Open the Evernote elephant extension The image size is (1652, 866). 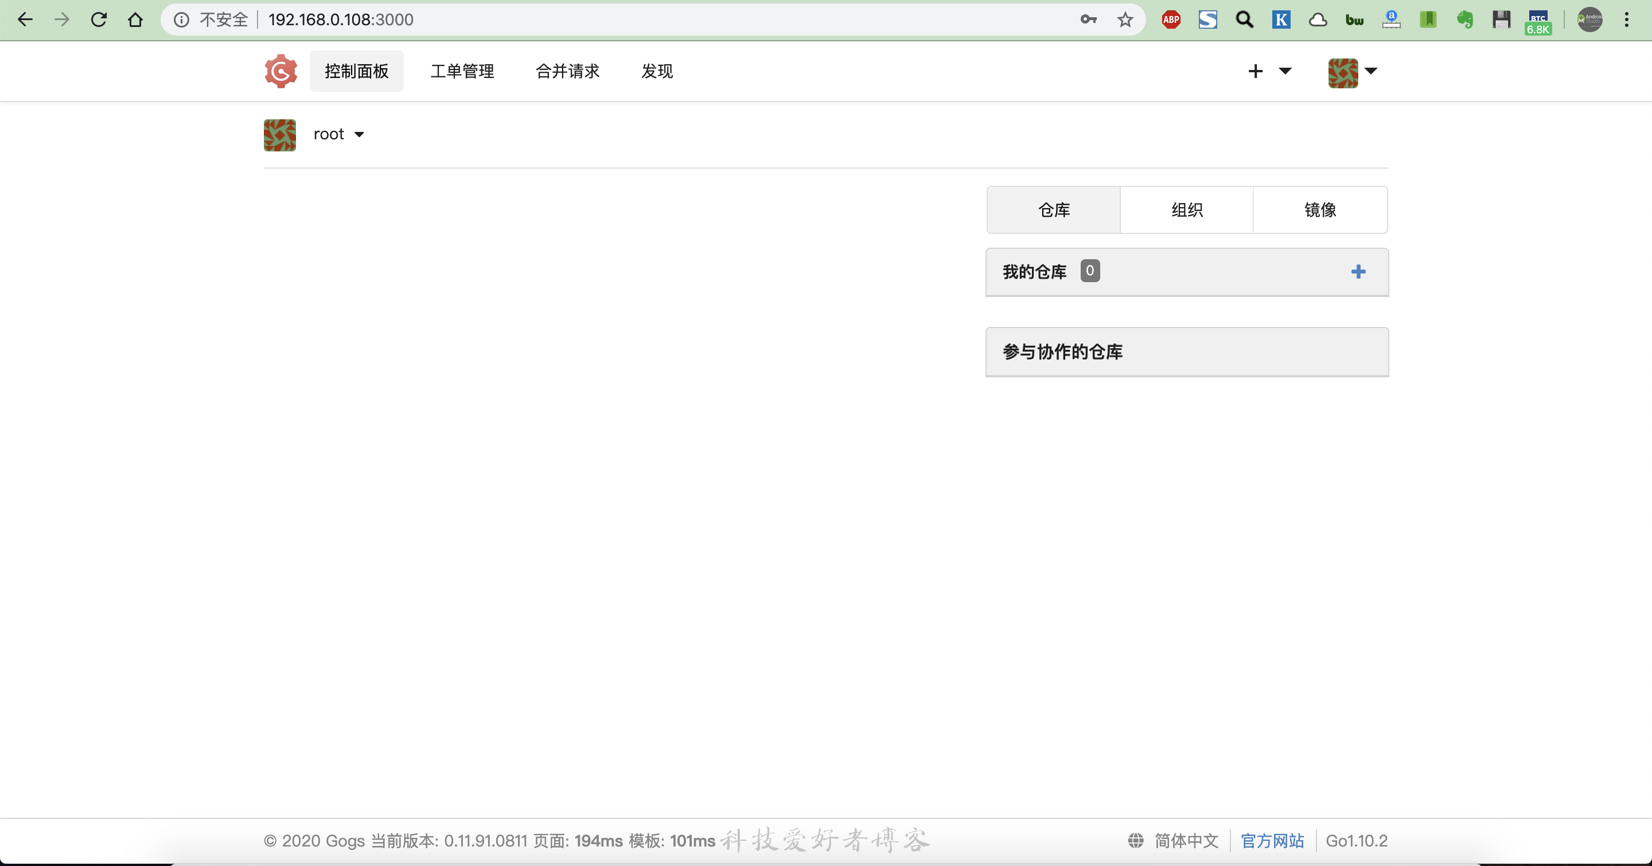(1465, 20)
